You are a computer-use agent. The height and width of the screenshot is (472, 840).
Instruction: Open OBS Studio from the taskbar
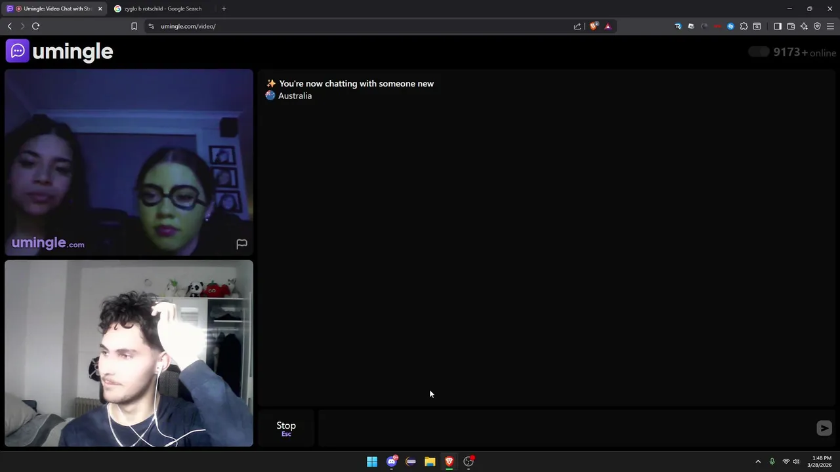pyautogui.click(x=469, y=462)
